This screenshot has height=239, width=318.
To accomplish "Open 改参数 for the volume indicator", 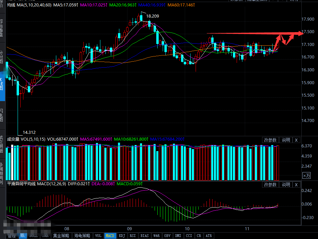I will pyautogui.click(x=271, y=140).
